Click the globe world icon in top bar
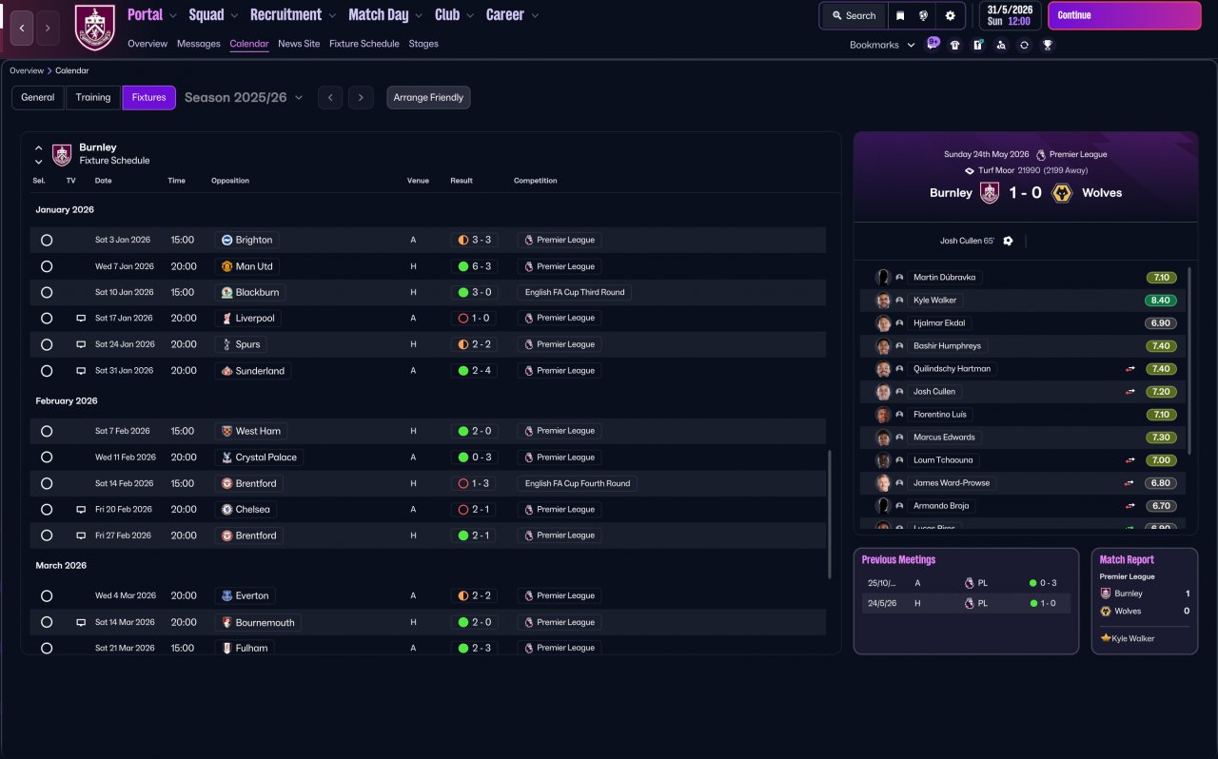The image size is (1218, 759). tap(923, 15)
